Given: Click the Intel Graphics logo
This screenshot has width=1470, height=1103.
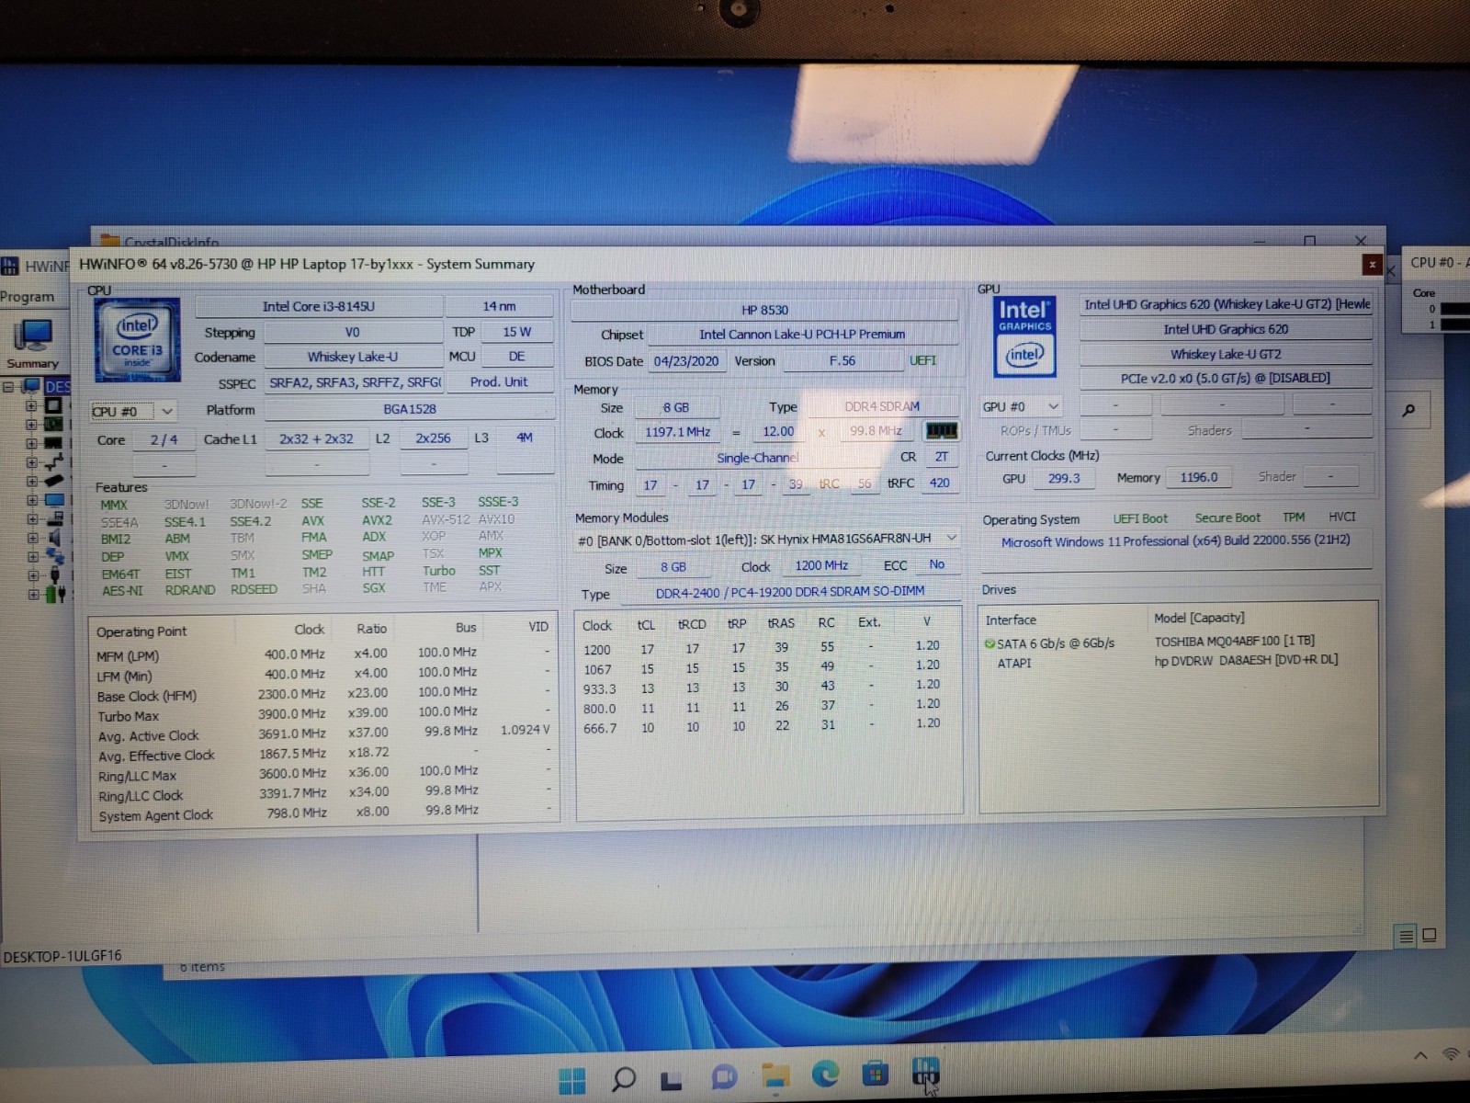Looking at the screenshot, I should [1024, 336].
